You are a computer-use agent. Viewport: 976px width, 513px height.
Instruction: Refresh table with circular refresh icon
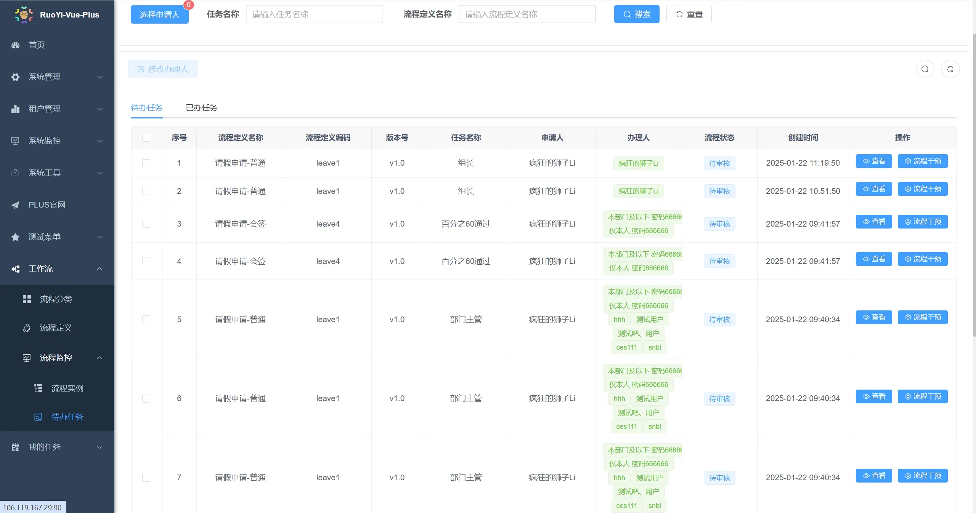[x=950, y=69]
